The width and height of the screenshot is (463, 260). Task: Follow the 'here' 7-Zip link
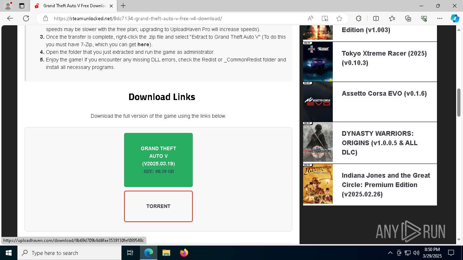pyautogui.click(x=143, y=44)
